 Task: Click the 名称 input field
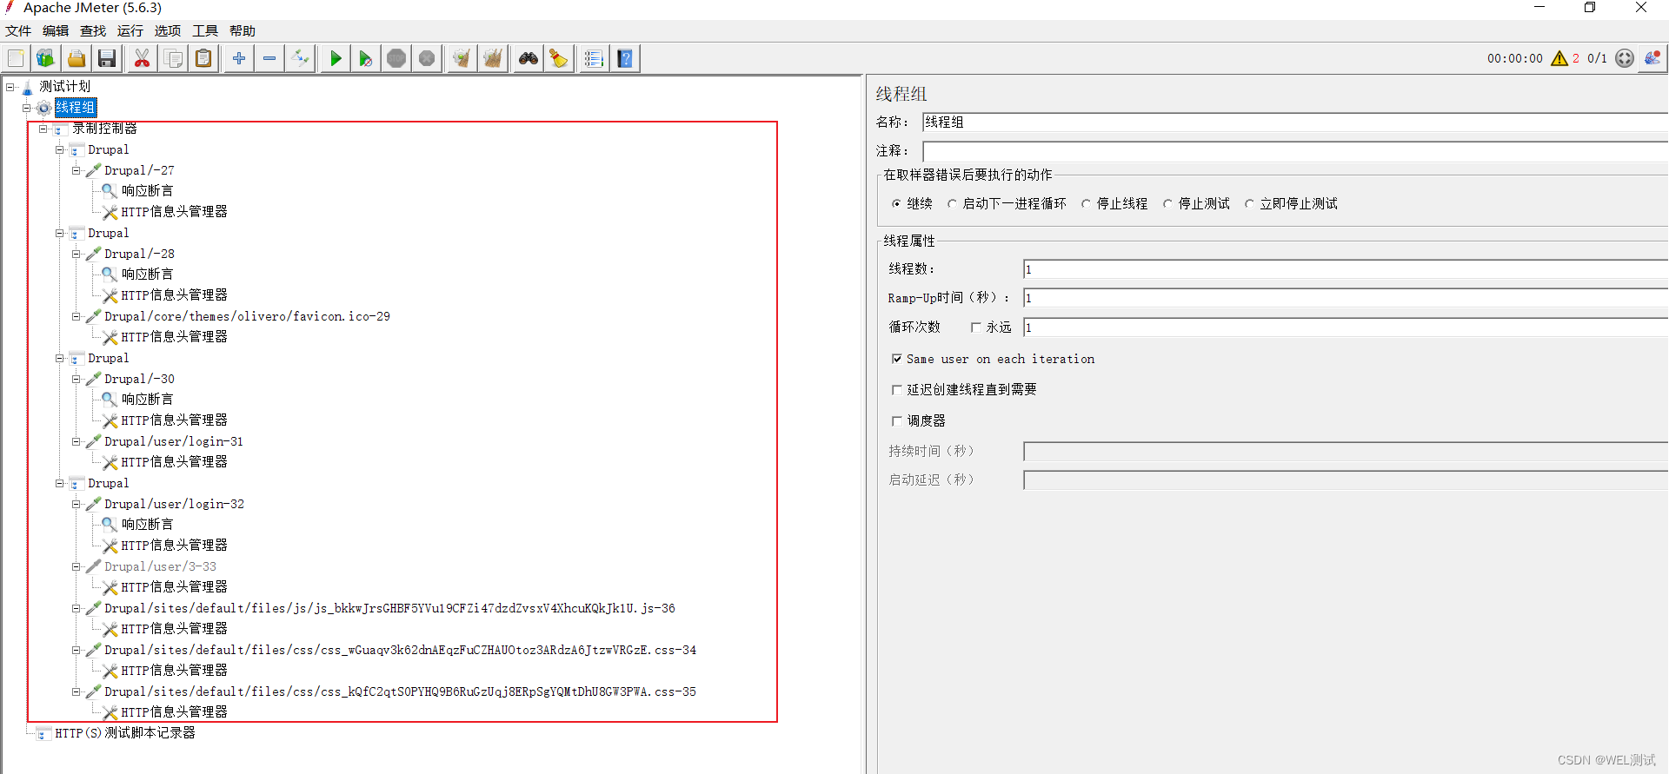tap(1295, 122)
